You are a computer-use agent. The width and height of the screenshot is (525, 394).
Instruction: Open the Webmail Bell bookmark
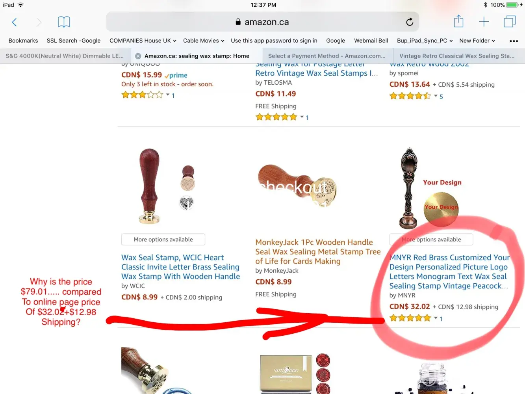pos(371,41)
